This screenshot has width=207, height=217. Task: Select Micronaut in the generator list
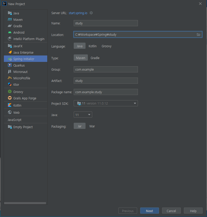pos(26,72)
